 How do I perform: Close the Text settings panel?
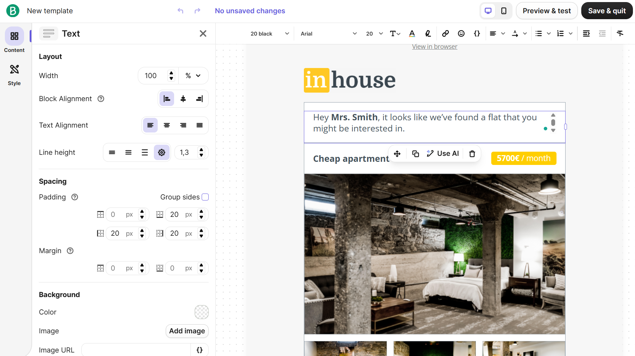(x=203, y=33)
